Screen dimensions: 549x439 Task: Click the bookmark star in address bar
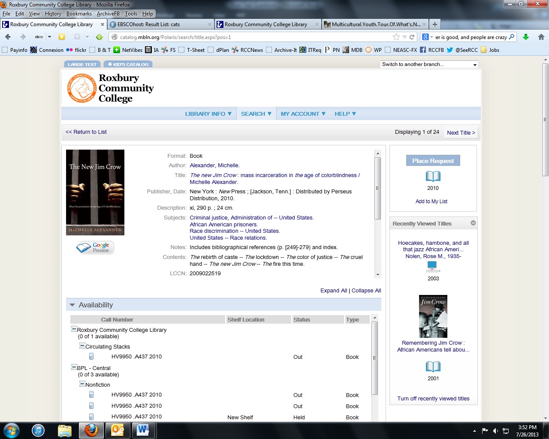[396, 37]
